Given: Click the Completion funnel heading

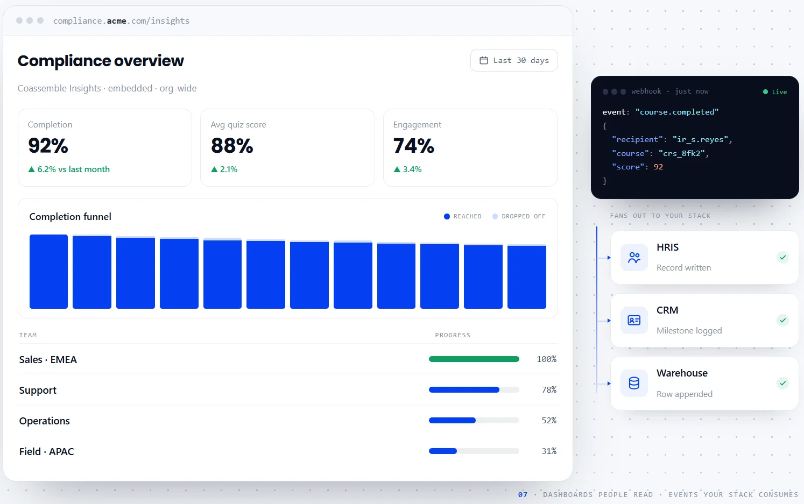Looking at the screenshot, I should coord(70,216).
